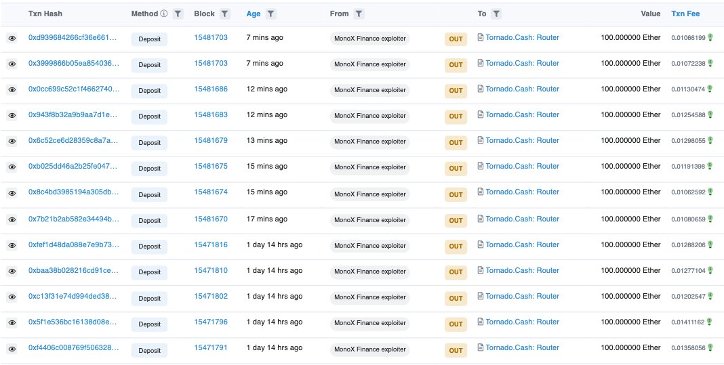The height and width of the screenshot is (365, 724).
Task: Click txn fee value 0.01202547
Action: coord(689,296)
